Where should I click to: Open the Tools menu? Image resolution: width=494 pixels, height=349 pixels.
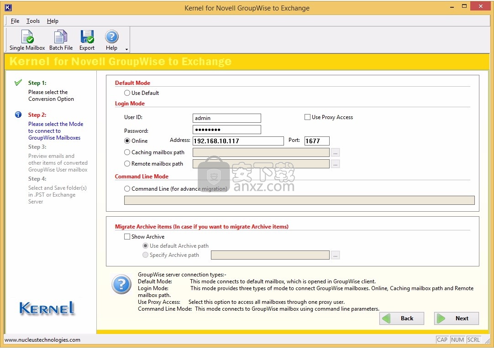point(33,21)
